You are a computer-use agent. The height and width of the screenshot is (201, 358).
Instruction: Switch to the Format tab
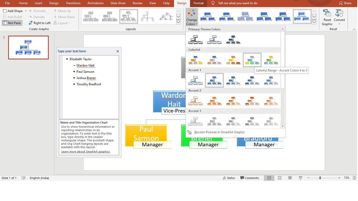click(199, 3)
